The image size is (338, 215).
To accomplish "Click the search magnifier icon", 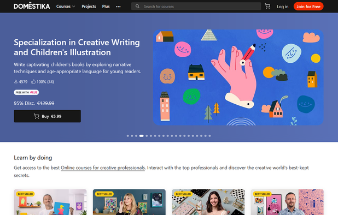I will (137, 6).
